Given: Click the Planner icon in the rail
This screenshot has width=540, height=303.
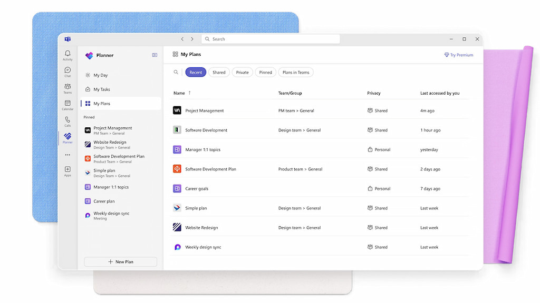Looking at the screenshot, I should [x=67, y=137].
